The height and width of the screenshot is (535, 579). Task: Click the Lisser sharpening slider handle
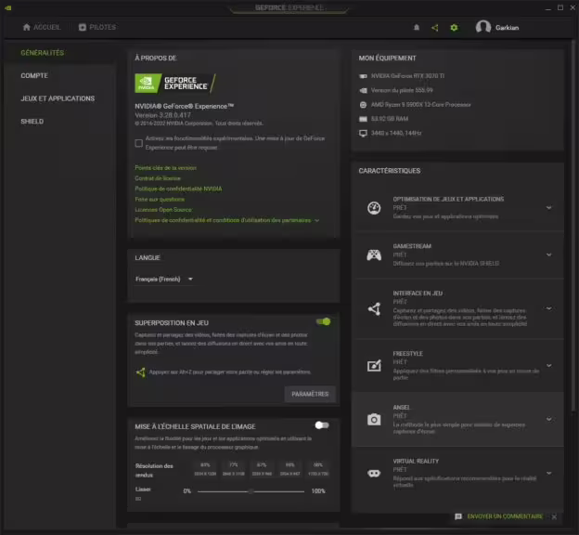point(251,491)
